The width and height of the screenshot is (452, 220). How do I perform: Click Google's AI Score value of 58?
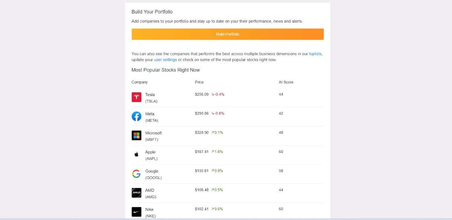(x=281, y=170)
